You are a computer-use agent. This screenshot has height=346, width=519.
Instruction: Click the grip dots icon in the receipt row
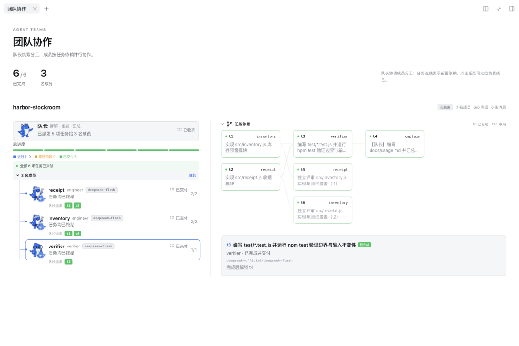172,189
